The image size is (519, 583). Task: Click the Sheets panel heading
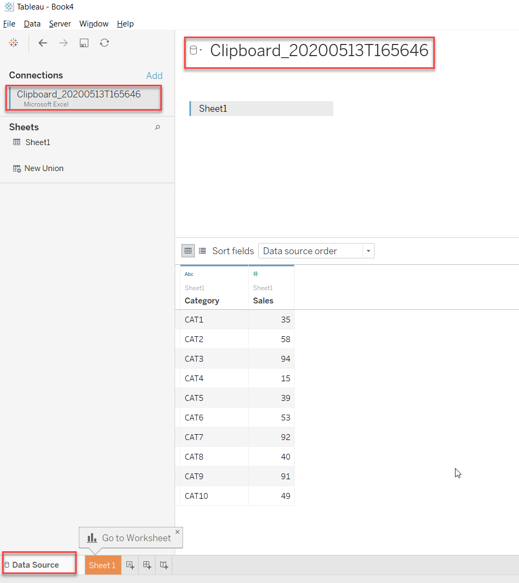point(24,127)
